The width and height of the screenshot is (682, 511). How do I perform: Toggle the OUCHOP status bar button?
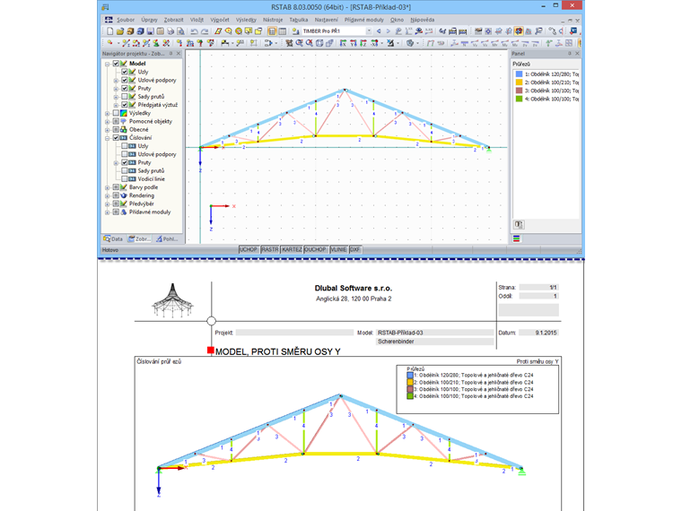(x=315, y=249)
